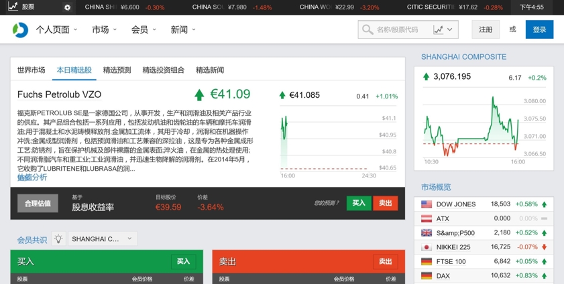The width and height of the screenshot is (564, 284).
Task: Click the DOW JONES index name
Action: click(x=456, y=204)
